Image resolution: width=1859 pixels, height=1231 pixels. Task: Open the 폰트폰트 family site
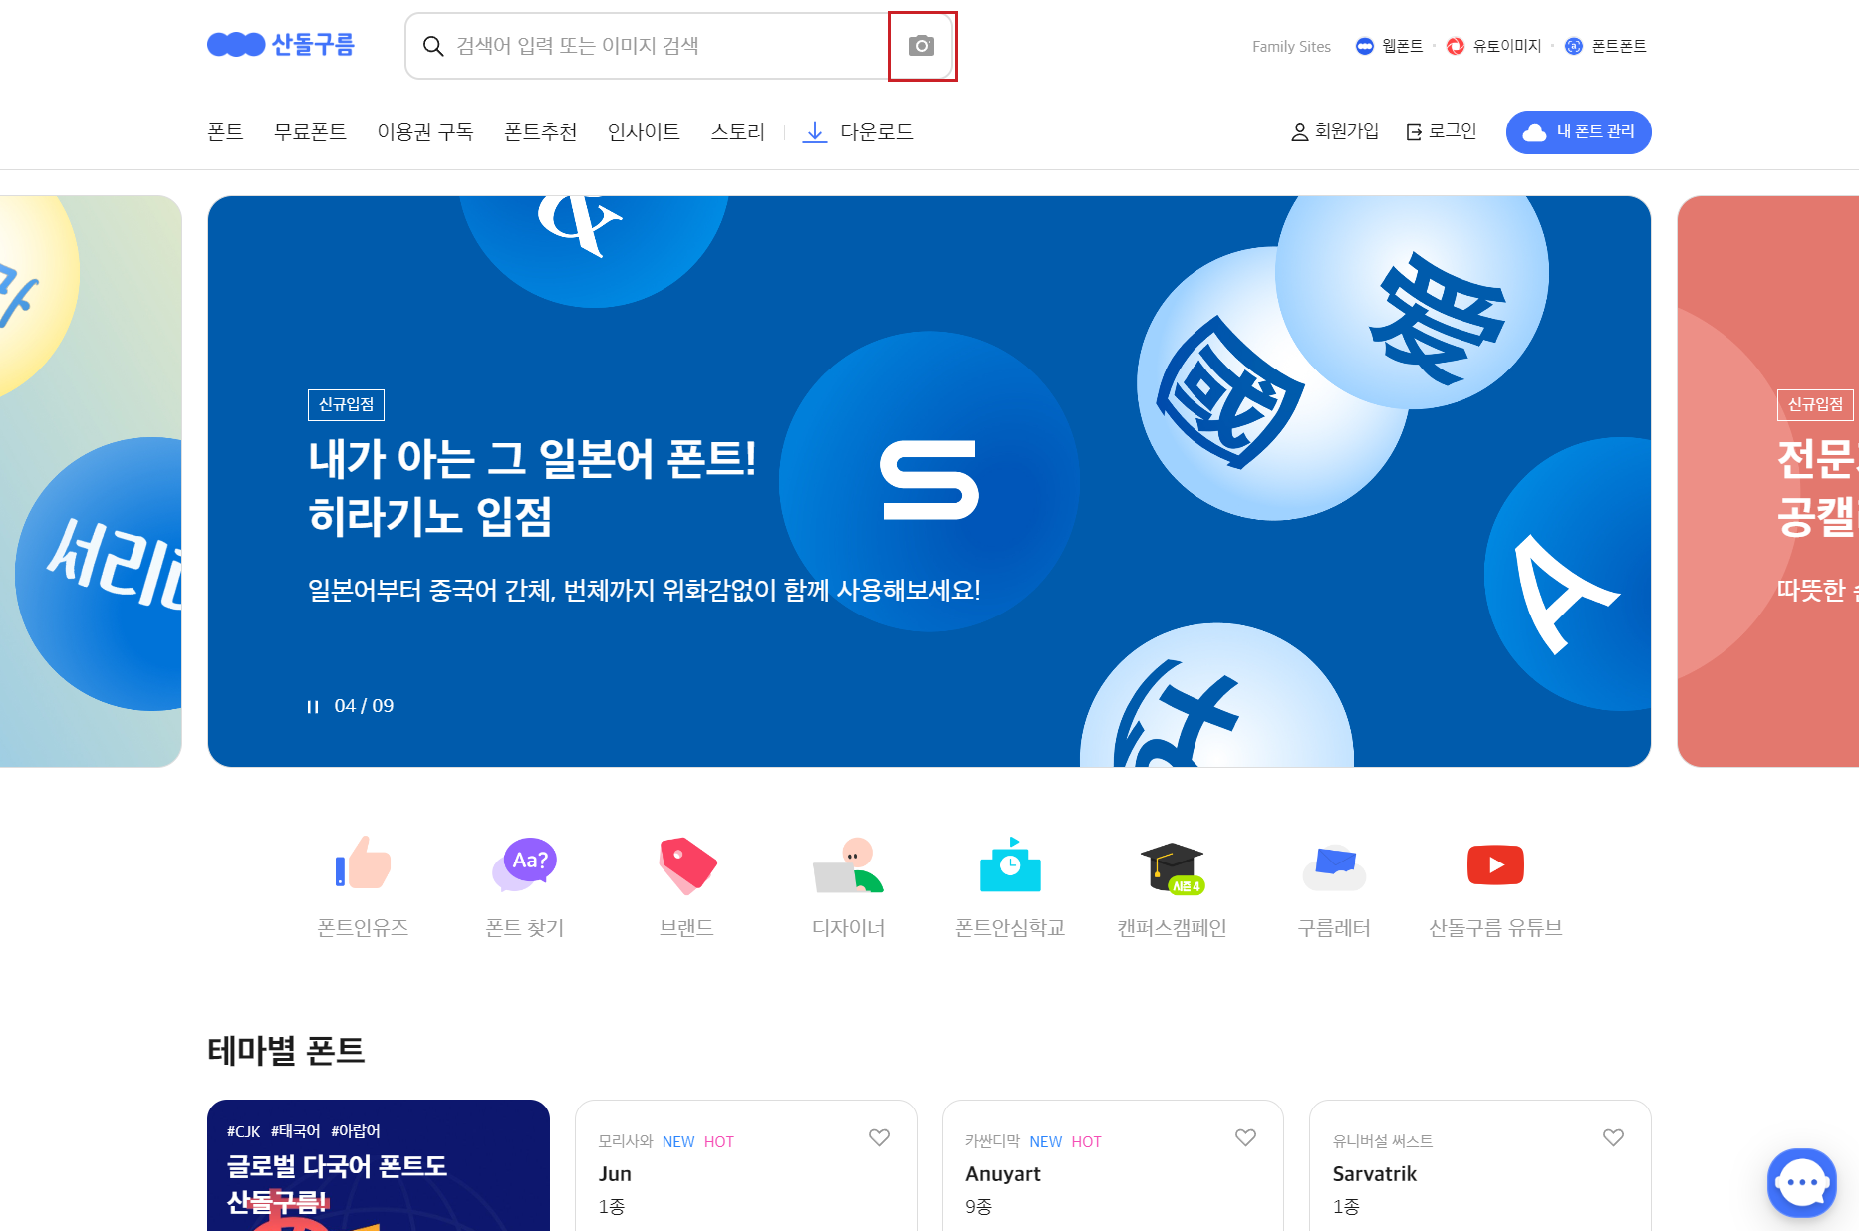1606,46
